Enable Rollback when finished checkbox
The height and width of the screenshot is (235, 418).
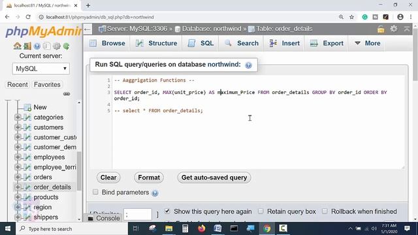pyautogui.click(x=325, y=211)
